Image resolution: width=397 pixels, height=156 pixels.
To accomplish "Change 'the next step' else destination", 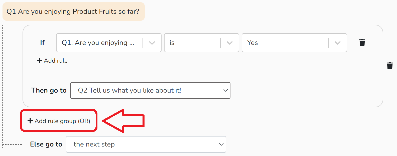I will pyautogui.click(x=146, y=144).
